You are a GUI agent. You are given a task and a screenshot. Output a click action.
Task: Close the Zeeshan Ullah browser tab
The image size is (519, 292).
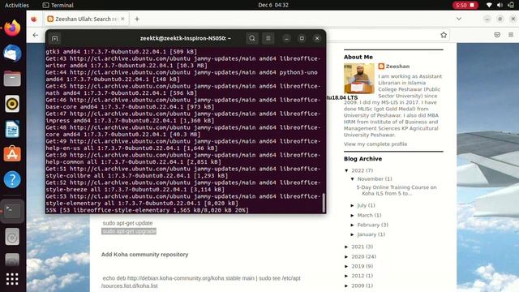(122, 19)
